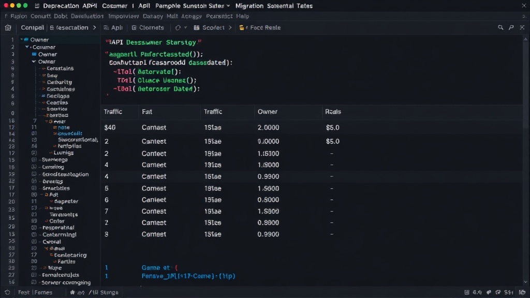Image resolution: width=530 pixels, height=298 pixels.
Task: Collapse the Couumer tree node
Action: click(x=27, y=47)
